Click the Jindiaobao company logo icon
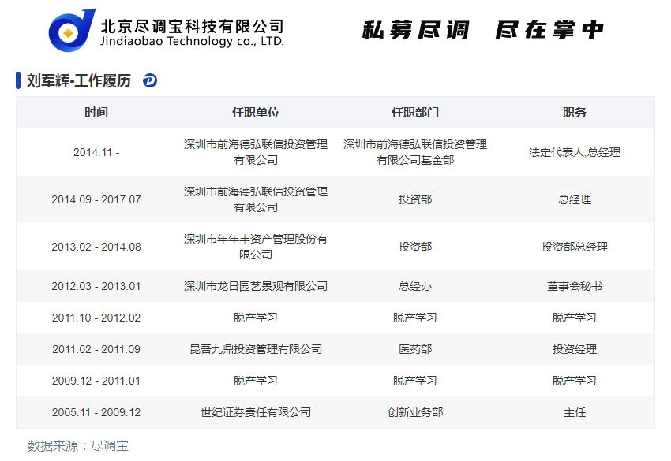 pyautogui.click(x=72, y=30)
